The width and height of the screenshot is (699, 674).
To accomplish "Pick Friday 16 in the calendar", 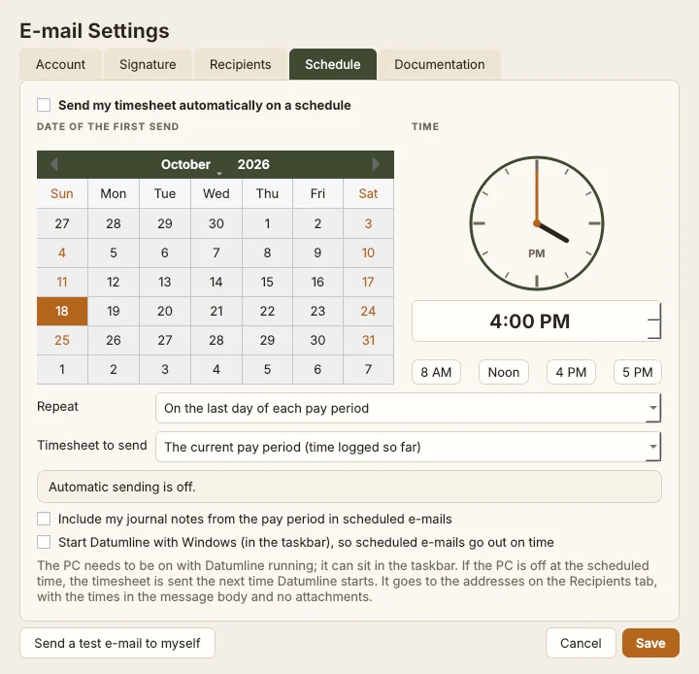I will tap(317, 282).
